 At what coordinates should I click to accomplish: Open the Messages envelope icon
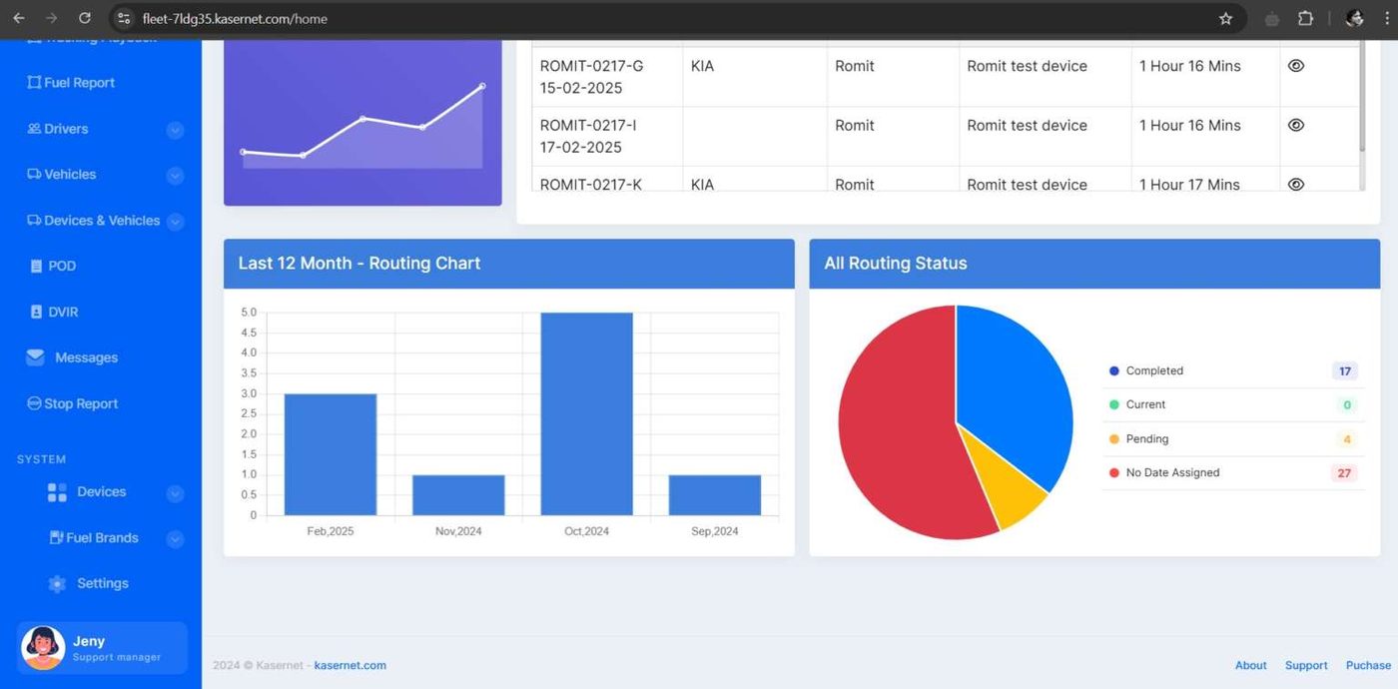click(36, 357)
